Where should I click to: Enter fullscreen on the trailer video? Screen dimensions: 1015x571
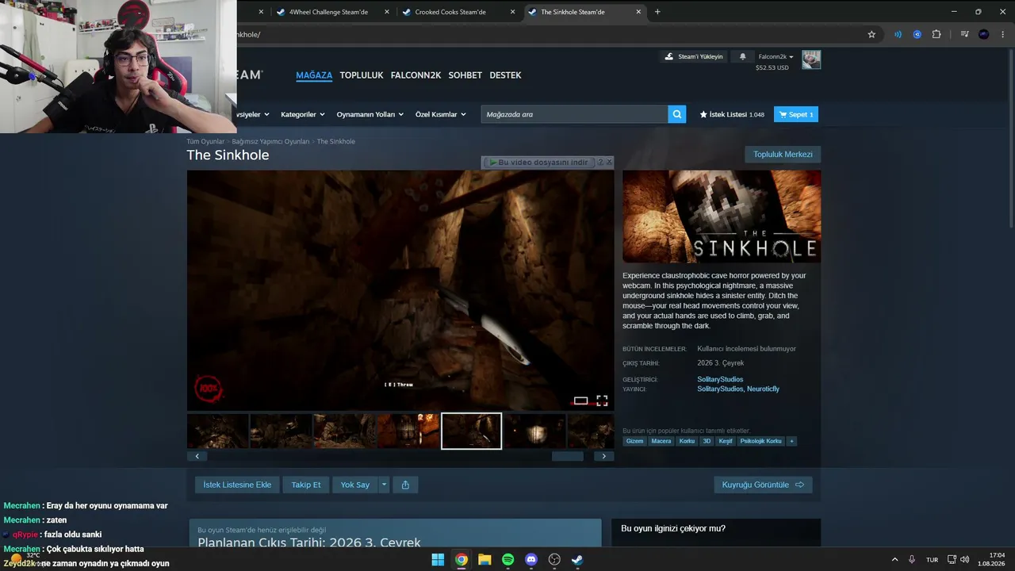tap(602, 400)
